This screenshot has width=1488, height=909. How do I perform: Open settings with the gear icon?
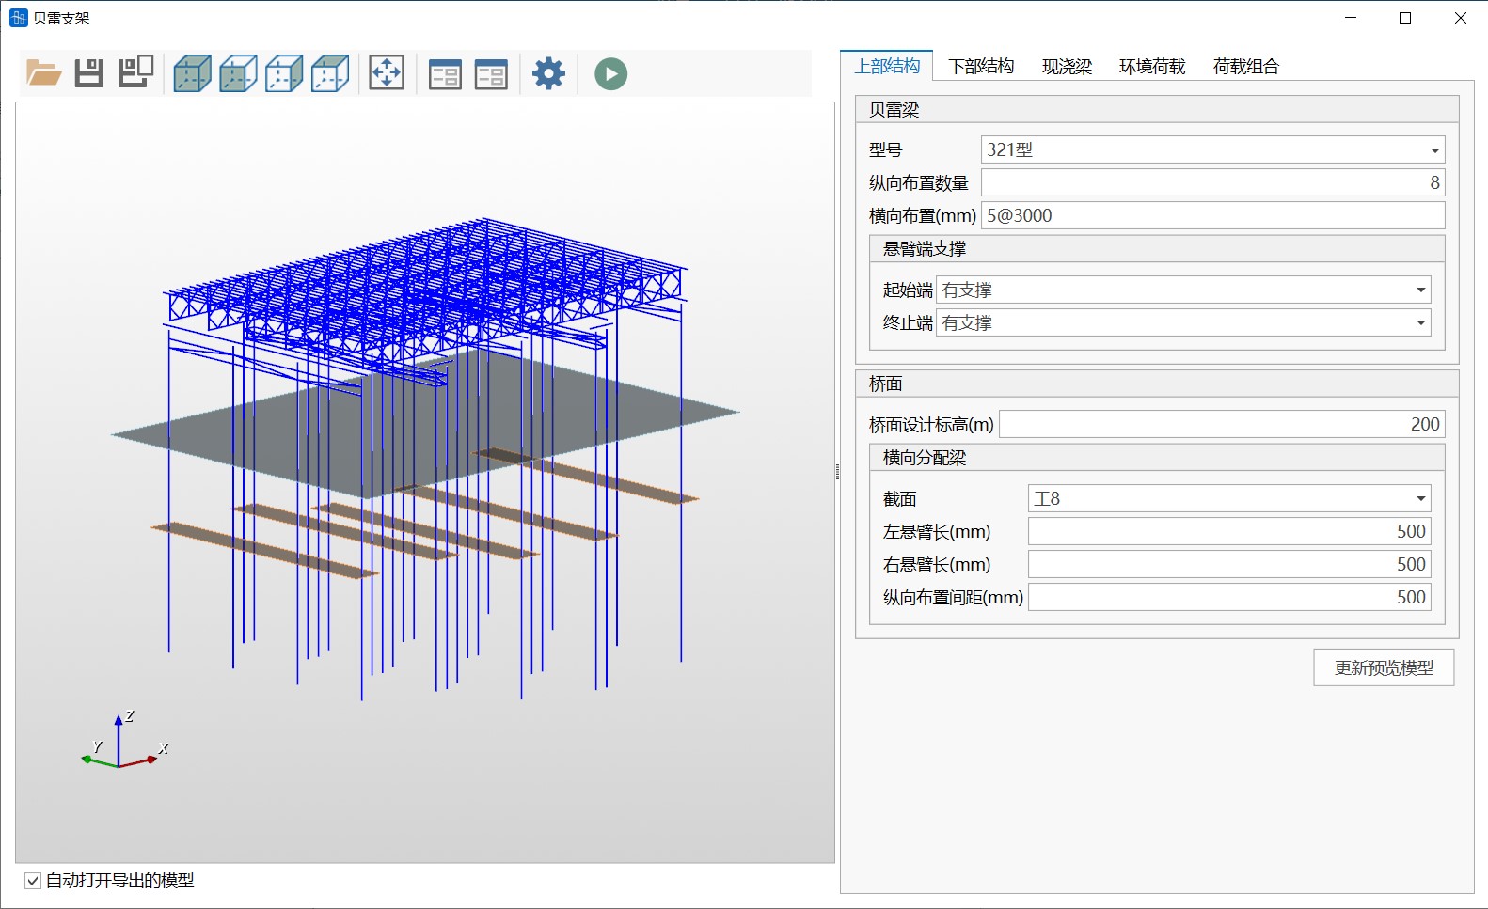(549, 73)
